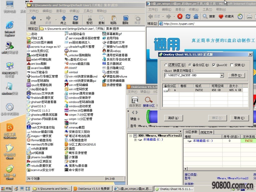Click the 搜索 magnifier button in IE
This screenshot has height=192, width=256.
[x=209, y=16]
